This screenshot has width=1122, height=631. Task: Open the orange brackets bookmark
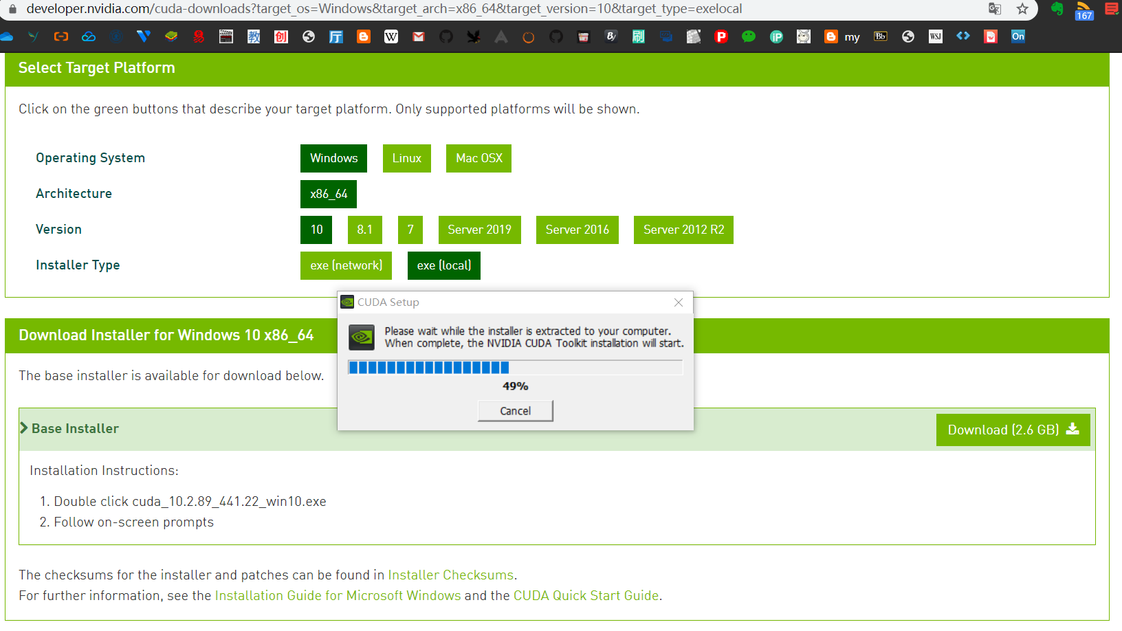pyautogui.click(x=61, y=36)
